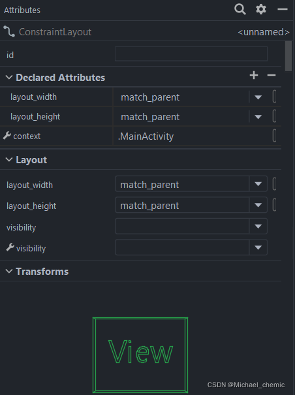Focus the id text input field
Viewport: 295px width, 395px height.
(191, 54)
